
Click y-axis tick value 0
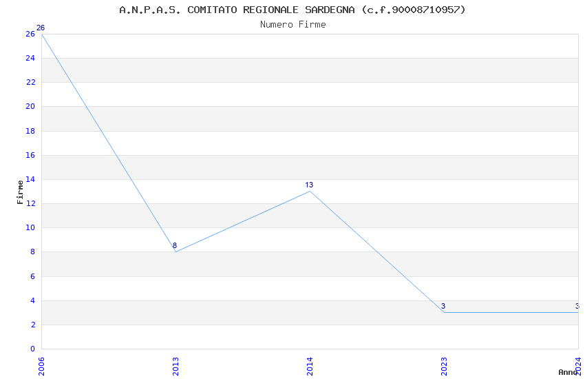[32, 349]
